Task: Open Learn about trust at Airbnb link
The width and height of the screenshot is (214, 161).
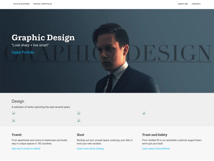Action: 156,149
